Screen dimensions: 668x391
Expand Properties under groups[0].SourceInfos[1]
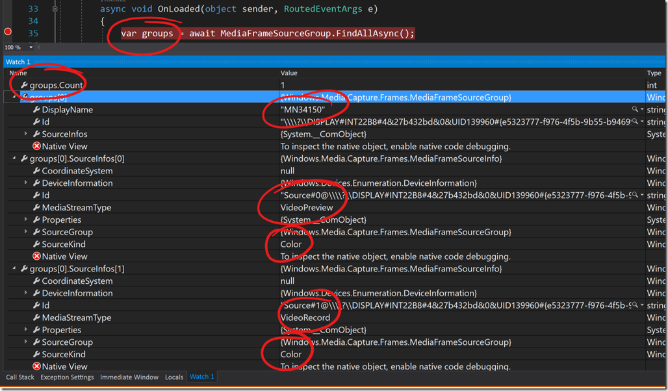26,330
